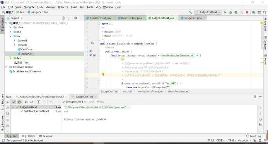Toggle the Favorites side tool window
This screenshot has height=144, width=268.
2,123
